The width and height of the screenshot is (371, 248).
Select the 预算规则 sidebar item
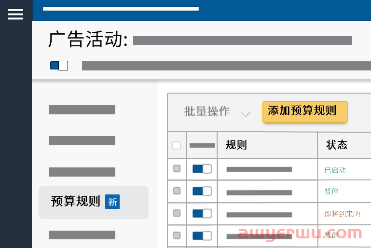click(x=94, y=202)
